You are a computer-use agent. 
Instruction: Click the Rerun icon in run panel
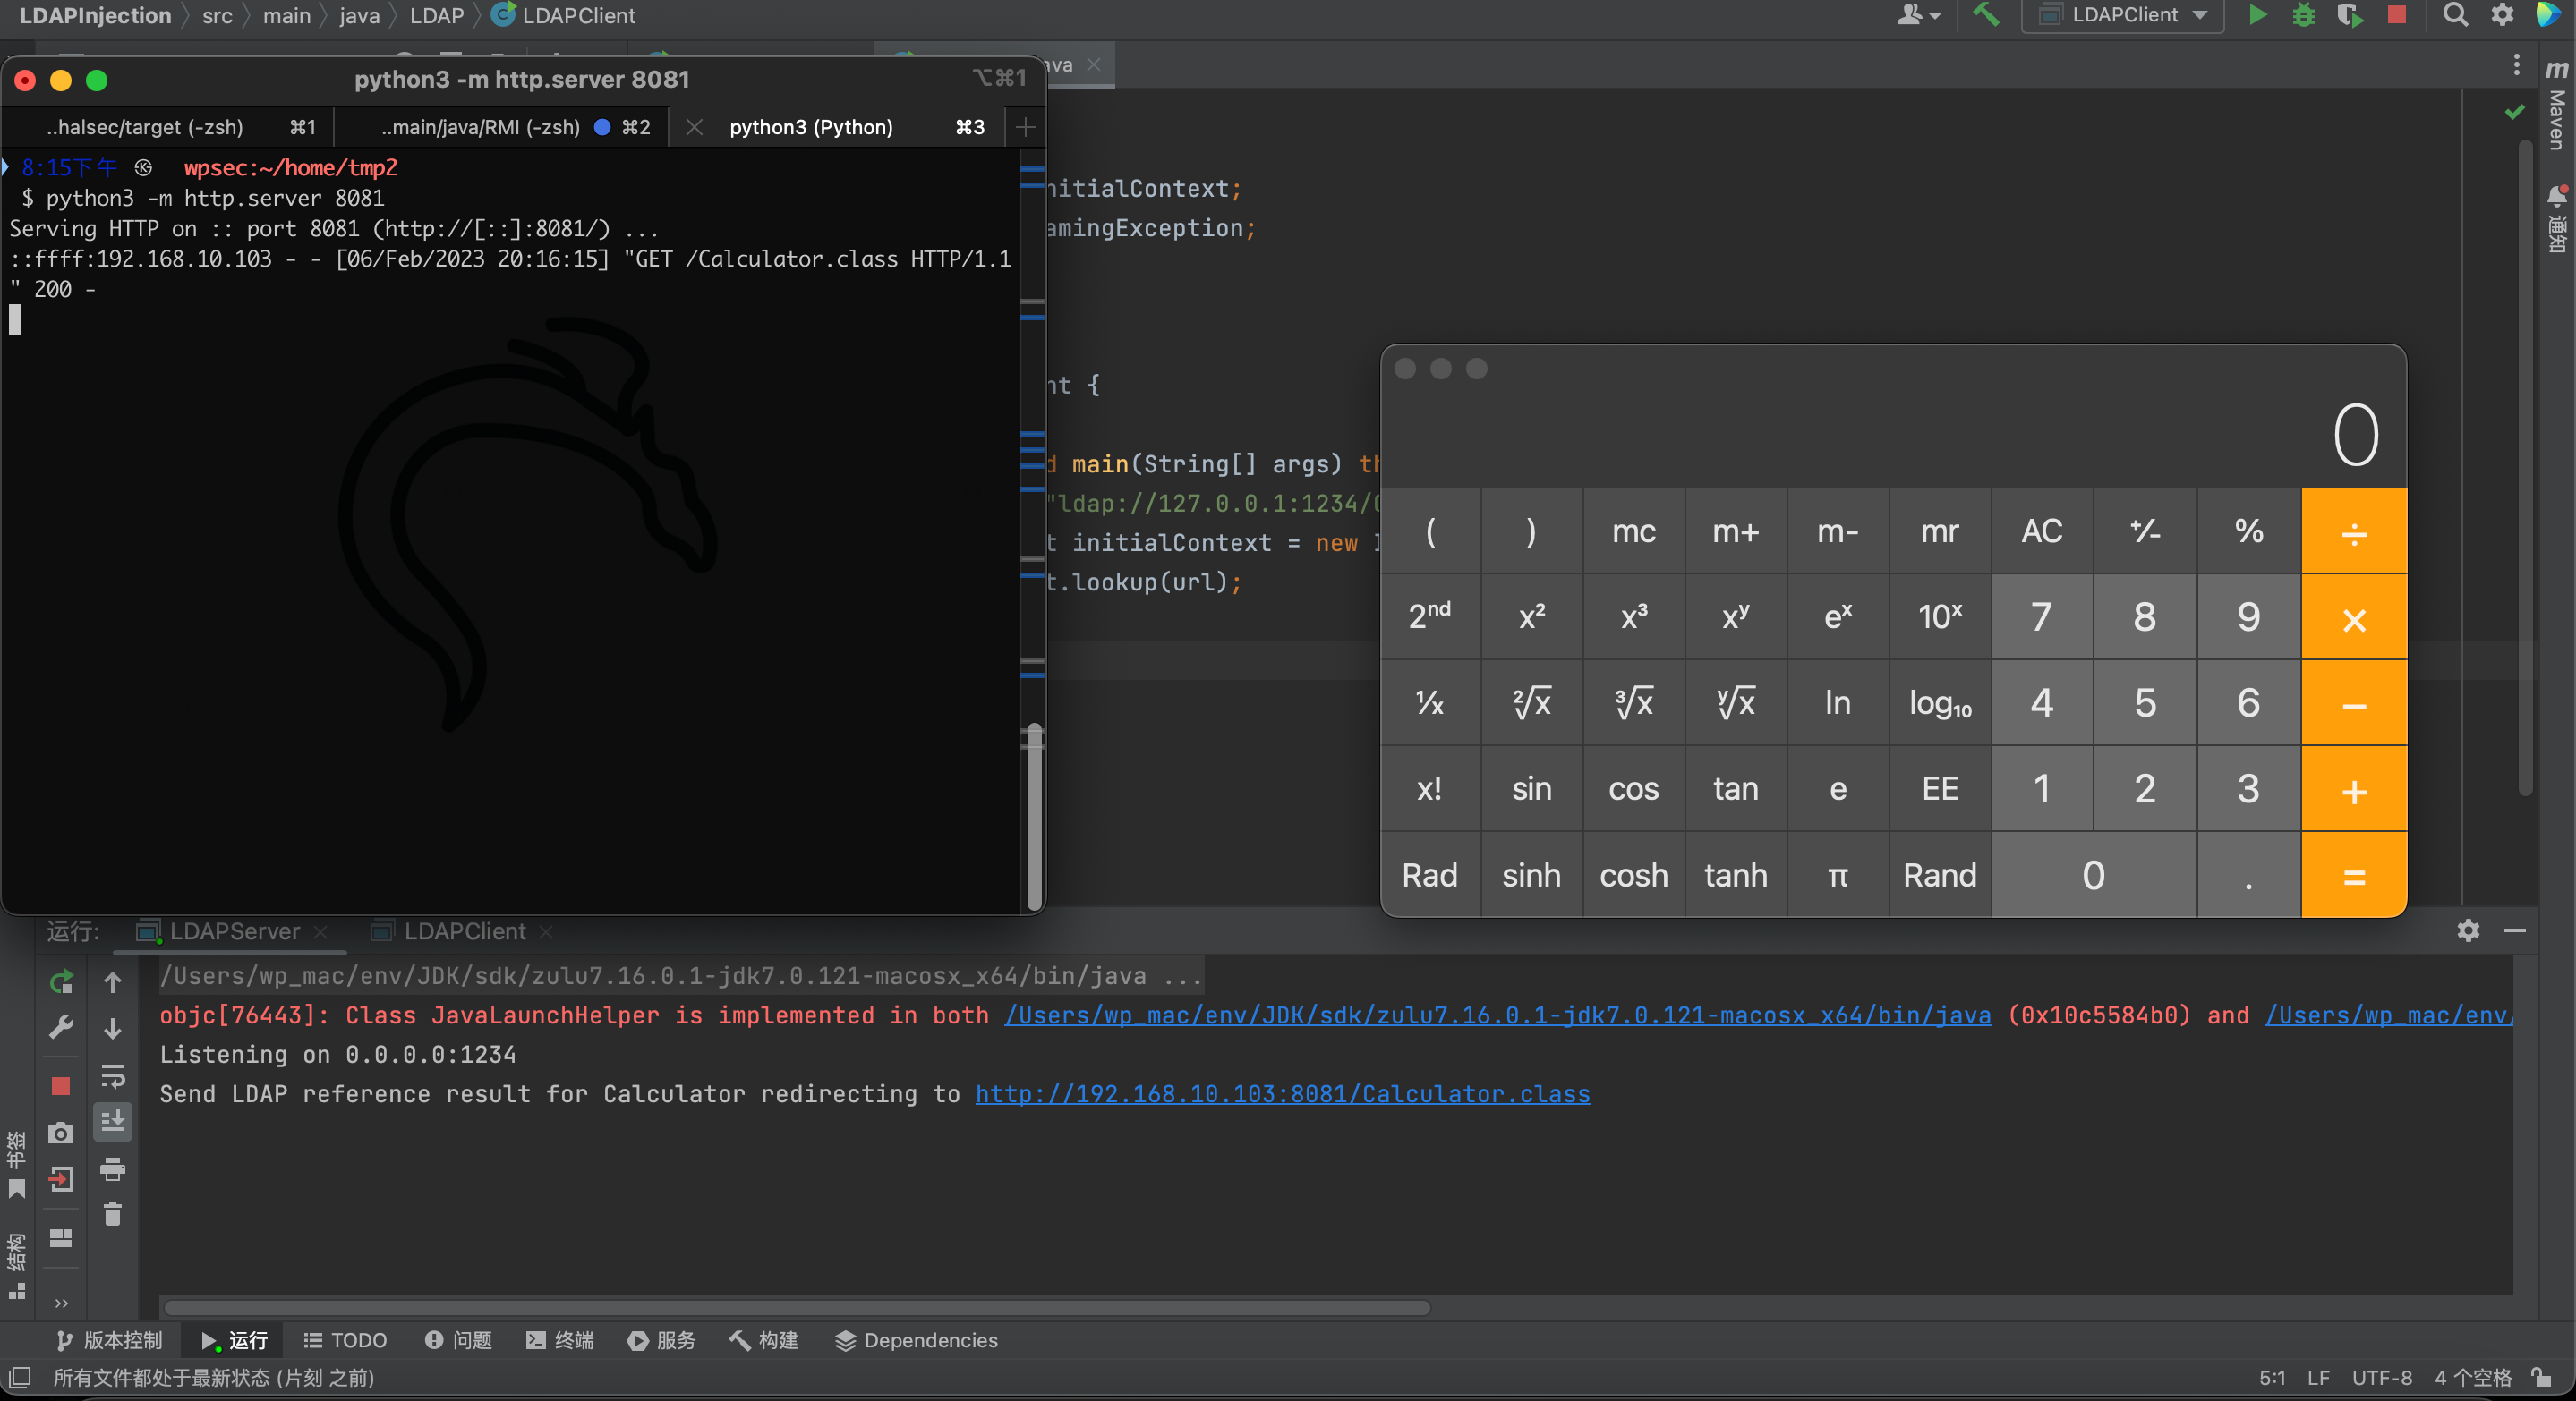pos(60,981)
